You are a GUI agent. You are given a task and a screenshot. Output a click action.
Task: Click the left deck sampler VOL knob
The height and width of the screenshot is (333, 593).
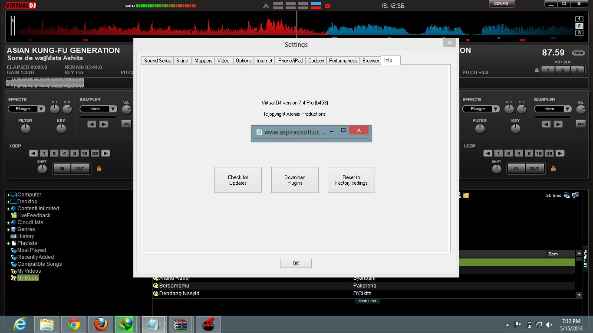[127, 110]
